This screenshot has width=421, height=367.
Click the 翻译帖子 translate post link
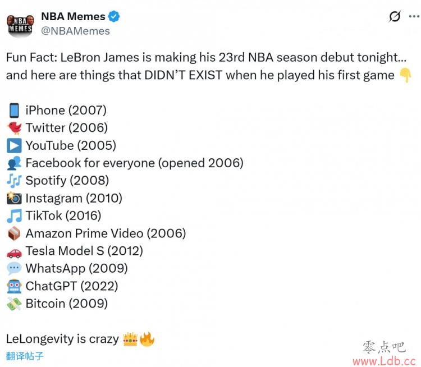25,356
